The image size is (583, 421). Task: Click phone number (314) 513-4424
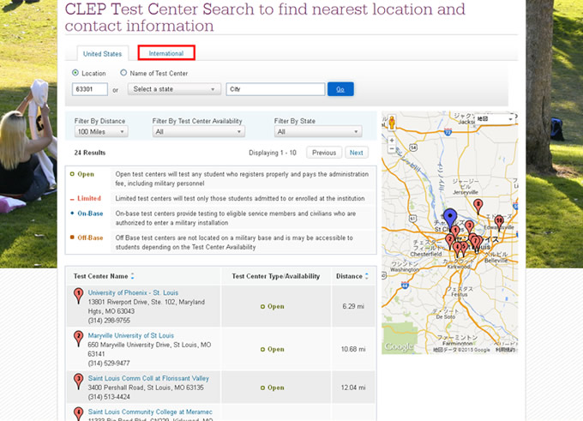tap(109, 397)
